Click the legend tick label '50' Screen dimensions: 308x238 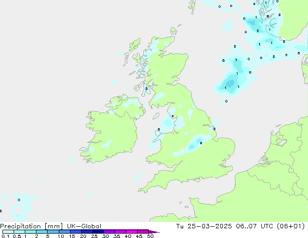[x=151, y=236]
